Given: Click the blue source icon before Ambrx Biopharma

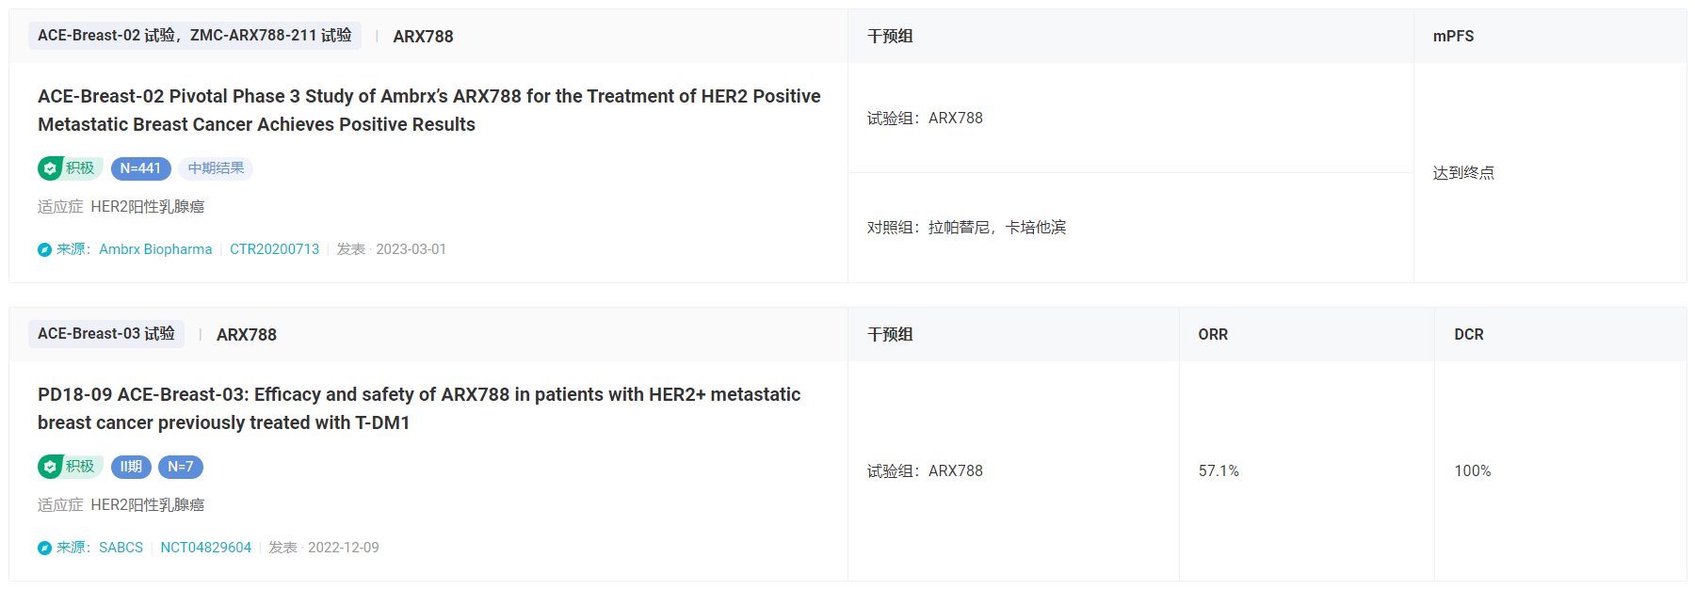Looking at the screenshot, I should click(44, 249).
